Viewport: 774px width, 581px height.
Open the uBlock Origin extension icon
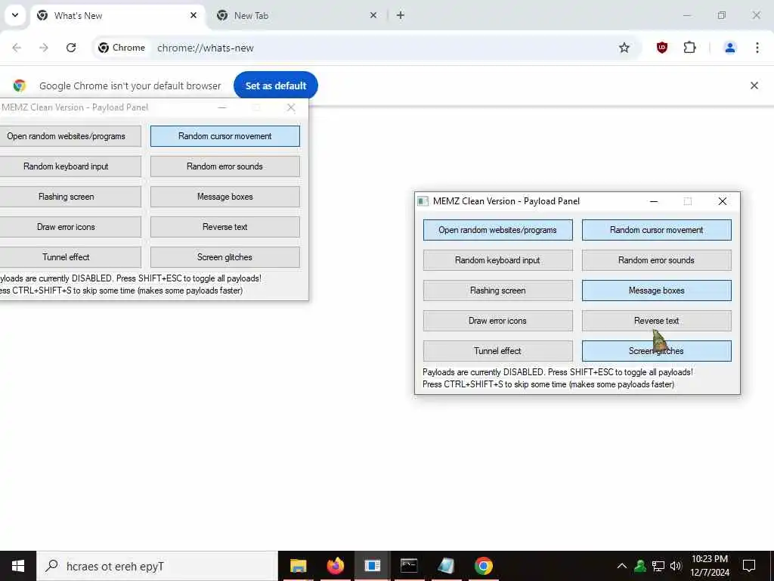coord(662,48)
